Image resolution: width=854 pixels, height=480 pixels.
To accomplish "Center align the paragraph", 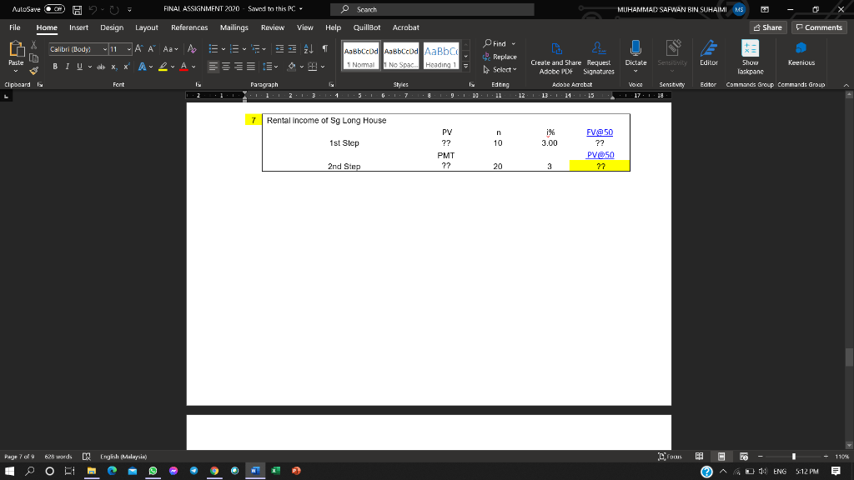I will pos(225,67).
